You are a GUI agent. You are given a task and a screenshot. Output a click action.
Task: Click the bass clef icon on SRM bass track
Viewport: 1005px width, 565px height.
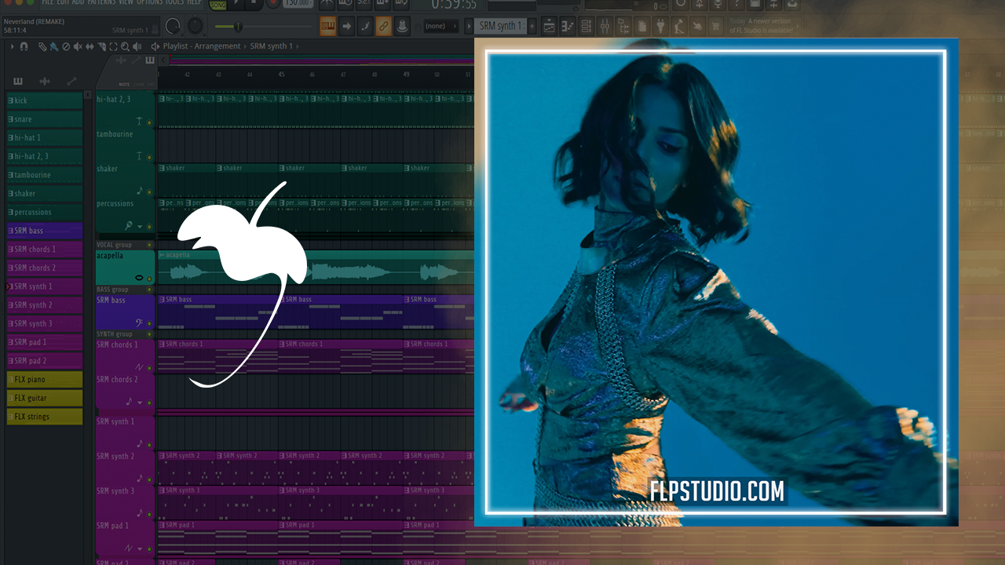140,322
